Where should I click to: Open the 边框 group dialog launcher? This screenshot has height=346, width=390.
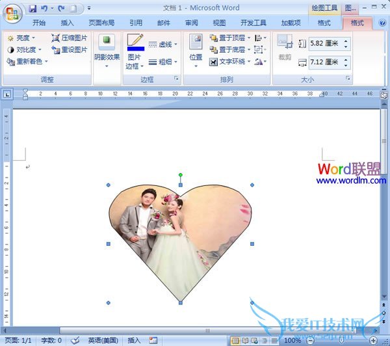pyautogui.click(x=176, y=79)
